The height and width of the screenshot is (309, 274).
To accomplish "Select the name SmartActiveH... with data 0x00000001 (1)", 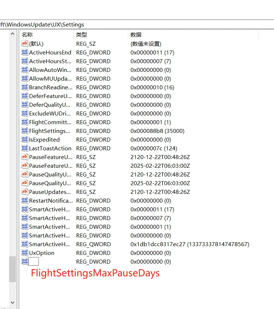I will (x=49, y=227).
